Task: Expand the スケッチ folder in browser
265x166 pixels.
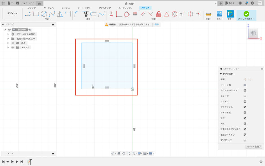Action: point(8,47)
